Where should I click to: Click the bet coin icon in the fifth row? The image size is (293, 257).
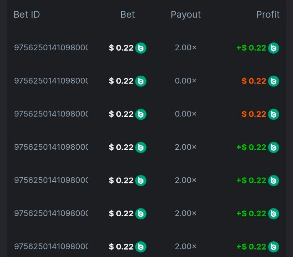coord(141,180)
